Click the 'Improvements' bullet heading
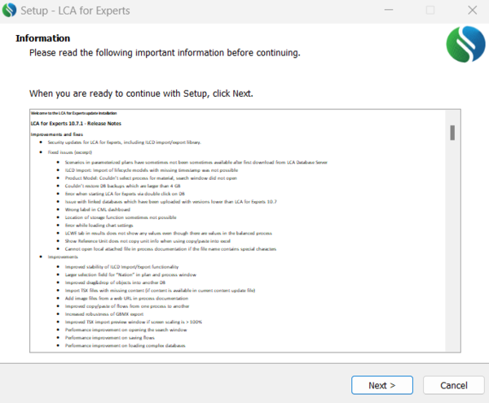This screenshot has width=489, height=403. [x=63, y=257]
